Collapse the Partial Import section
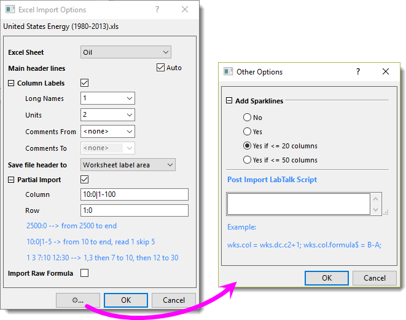The height and width of the screenshot is (320, 406). point(12,180)
